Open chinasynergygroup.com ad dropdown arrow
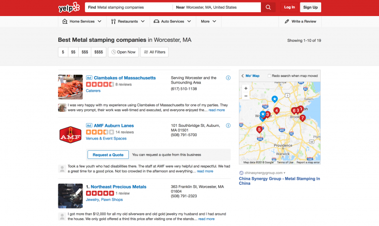 (284, 173)
